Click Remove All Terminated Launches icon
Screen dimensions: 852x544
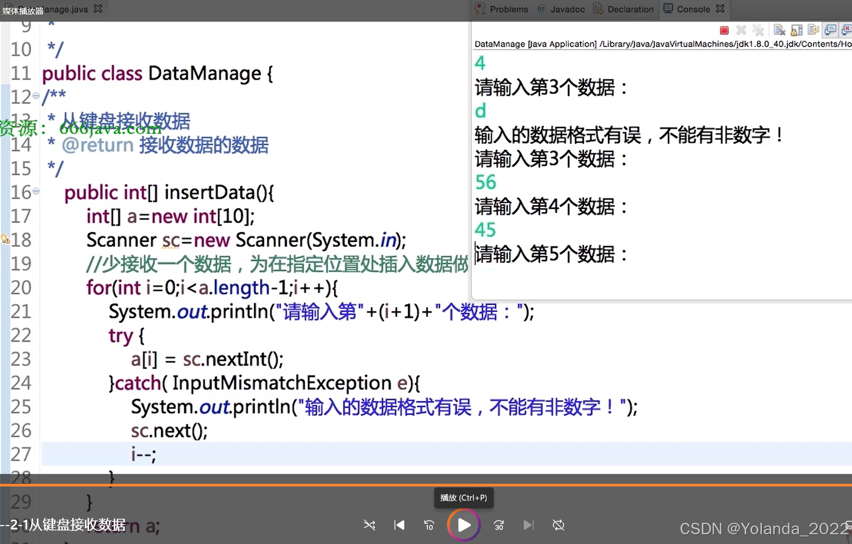(759, 30)
